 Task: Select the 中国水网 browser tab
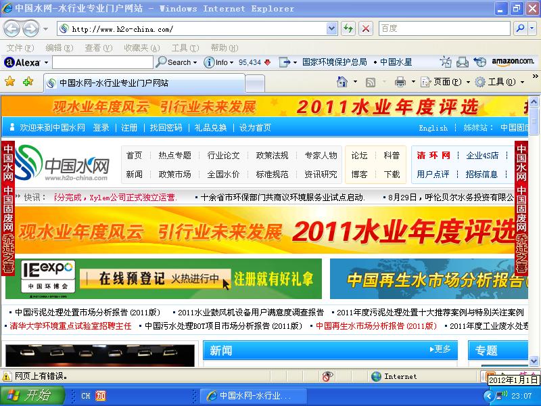[144, 83]
